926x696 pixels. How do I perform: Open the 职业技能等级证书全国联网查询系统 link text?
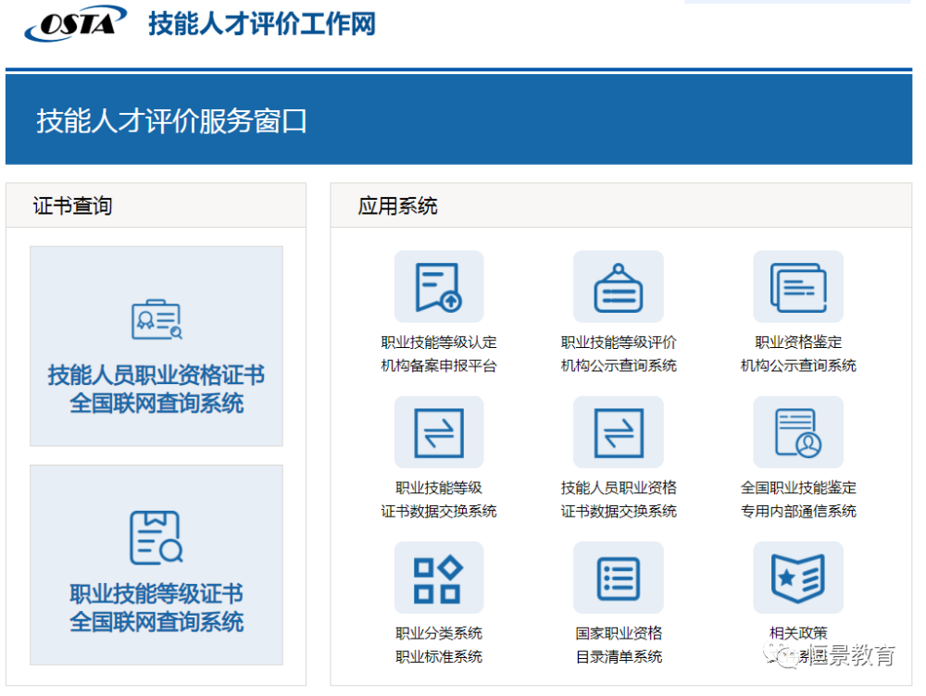click(x=156, y=608)
